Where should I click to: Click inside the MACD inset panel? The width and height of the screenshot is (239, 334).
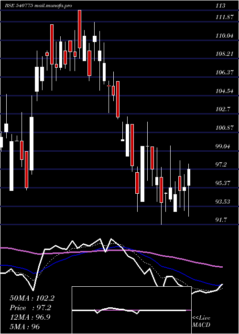(x=131, y=310)
